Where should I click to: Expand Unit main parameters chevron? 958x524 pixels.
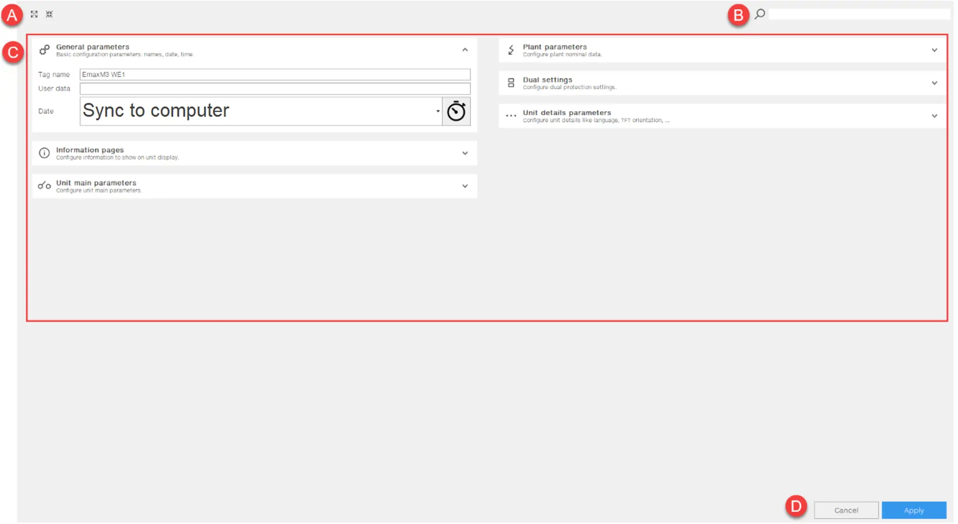[465, 186]
